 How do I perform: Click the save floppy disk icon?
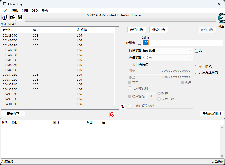(x=20, y=18)
